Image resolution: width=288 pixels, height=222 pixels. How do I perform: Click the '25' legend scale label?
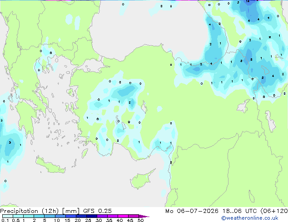tap(88, 220)
